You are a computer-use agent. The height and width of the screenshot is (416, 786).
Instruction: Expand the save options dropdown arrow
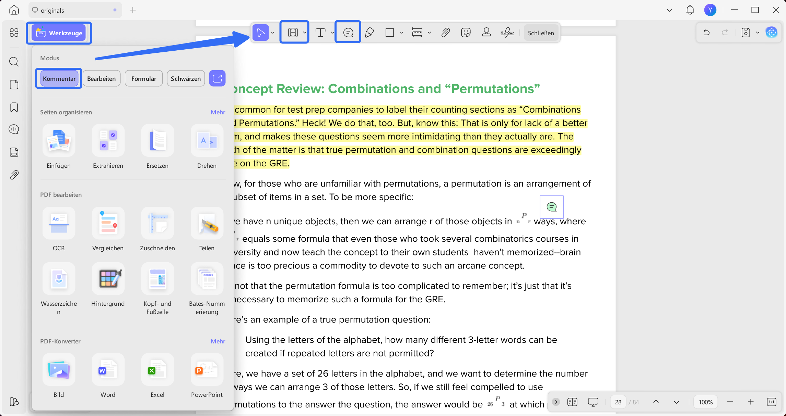758,33
